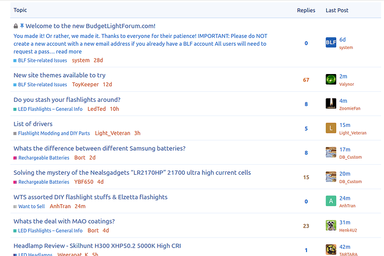Open Samsung batteries difference topic
The image size is (384, 256).
(100, 149)
